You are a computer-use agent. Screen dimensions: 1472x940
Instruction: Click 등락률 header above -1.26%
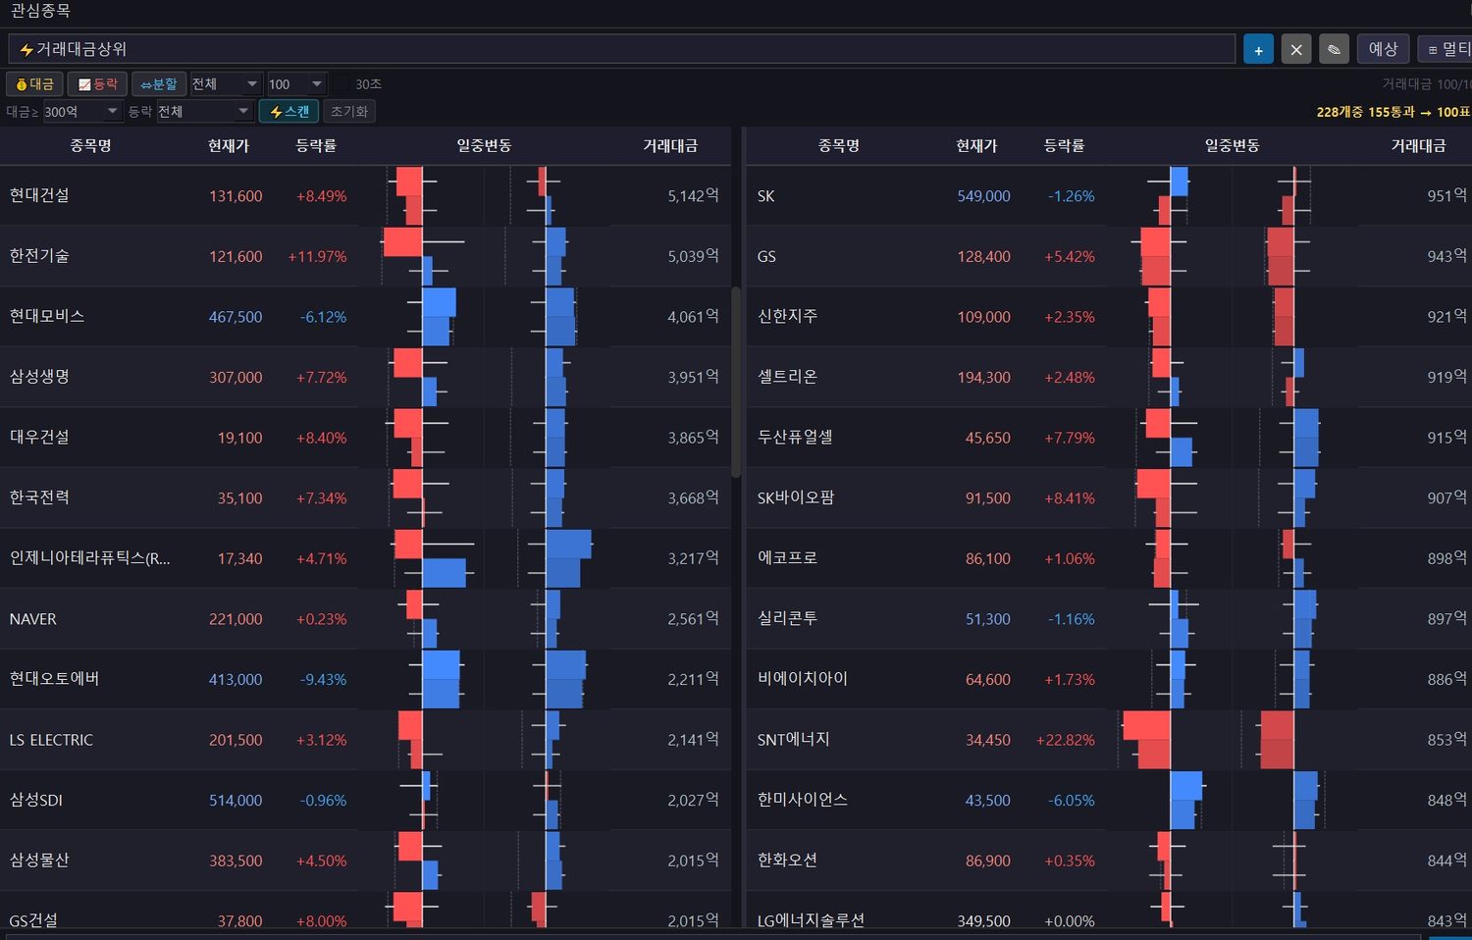pos(1065,146)
